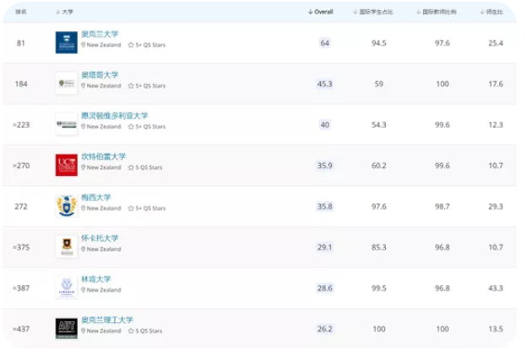Click the black AUT 奥克兰理工大学 logo
This screenshot has width=526, height=350.
(x=67, y=329)
